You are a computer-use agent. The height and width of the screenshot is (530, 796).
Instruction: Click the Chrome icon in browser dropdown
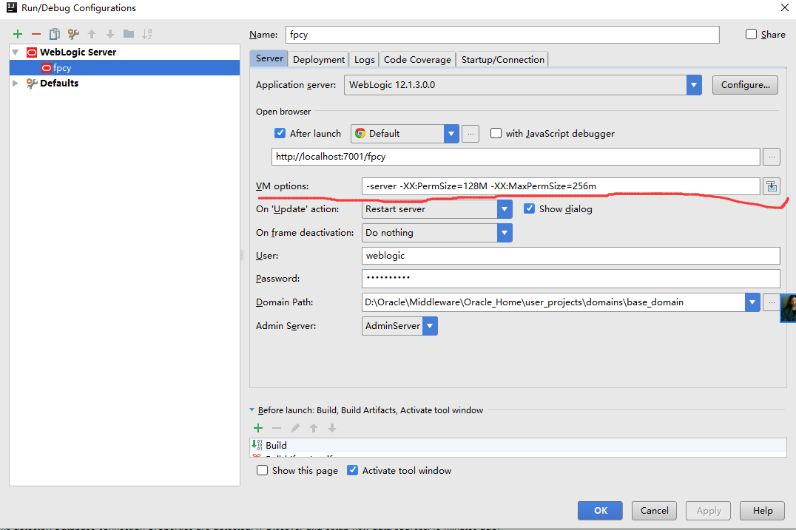point(360,133)
